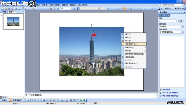Toggle the Select Objects pointer tool

click(10, 100)
